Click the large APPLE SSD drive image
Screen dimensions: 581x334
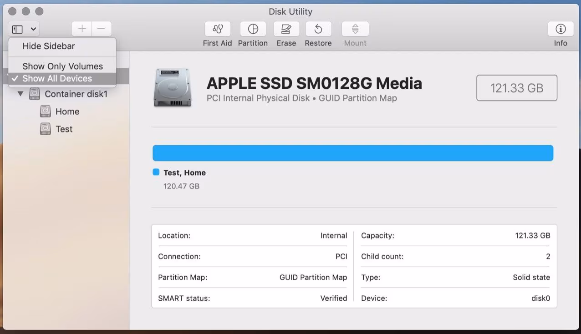point(173,87)
